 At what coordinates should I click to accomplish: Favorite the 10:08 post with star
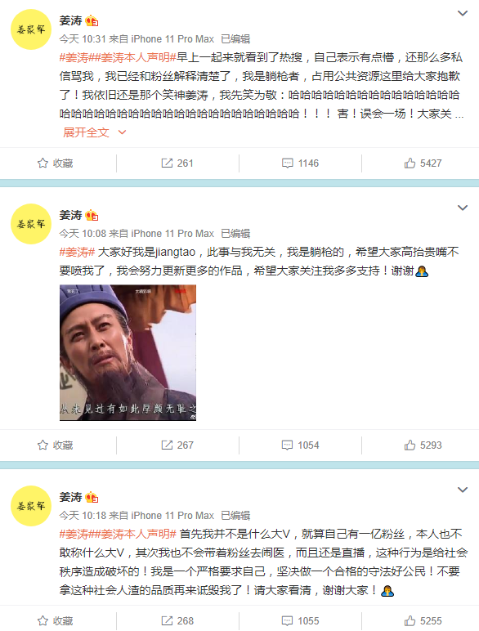pyautogui.click(x=55, y=445)
